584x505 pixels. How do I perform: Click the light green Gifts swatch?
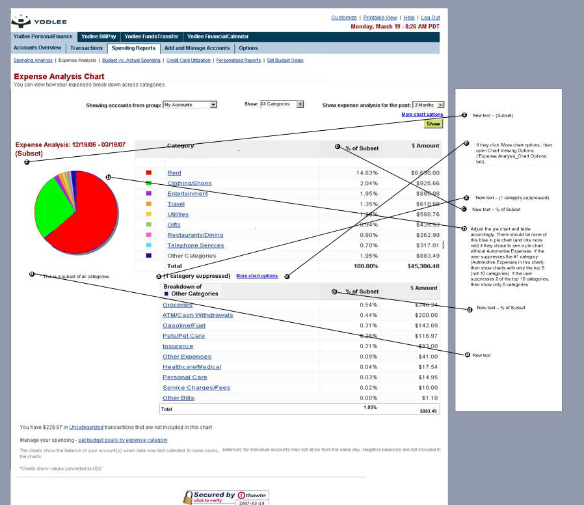(149, 225)
